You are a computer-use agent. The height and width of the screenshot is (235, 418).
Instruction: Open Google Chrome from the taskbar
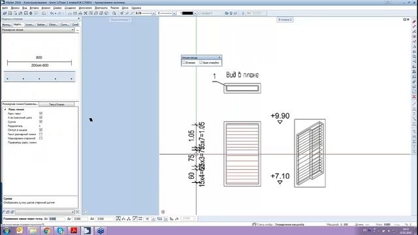pyautogui.click(x=47, y=230)
